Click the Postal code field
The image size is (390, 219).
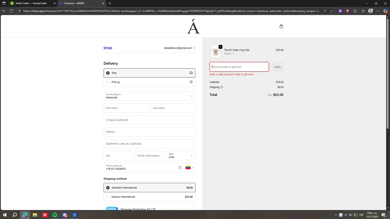pyautogui.click(x=149, y=156)
